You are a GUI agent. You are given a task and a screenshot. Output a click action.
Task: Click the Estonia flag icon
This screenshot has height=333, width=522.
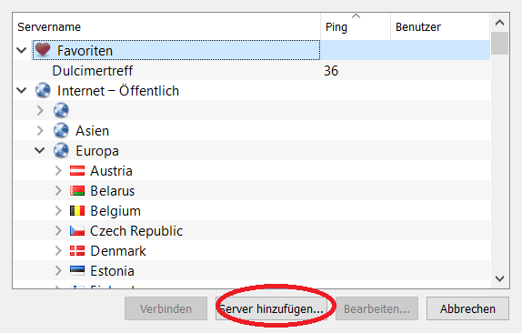(77, 271)
